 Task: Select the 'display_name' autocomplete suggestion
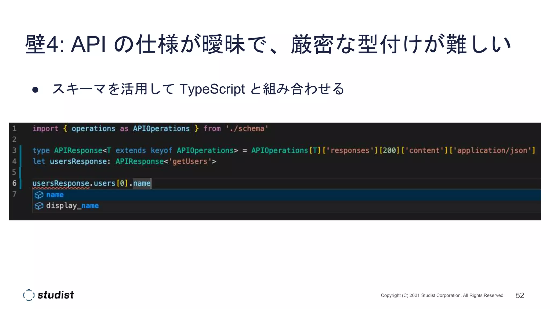[287, 206]
